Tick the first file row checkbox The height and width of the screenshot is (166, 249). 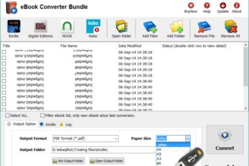[x=4, y=52]
